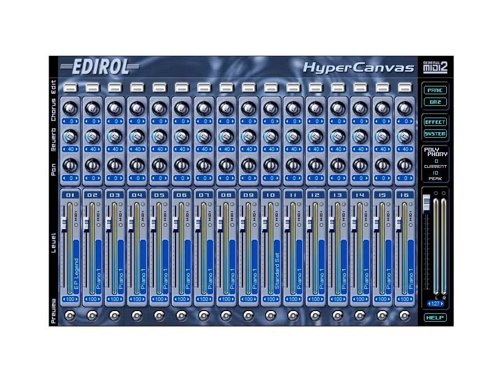
Task: Open the Edit button for part 05
Action: 160,88
